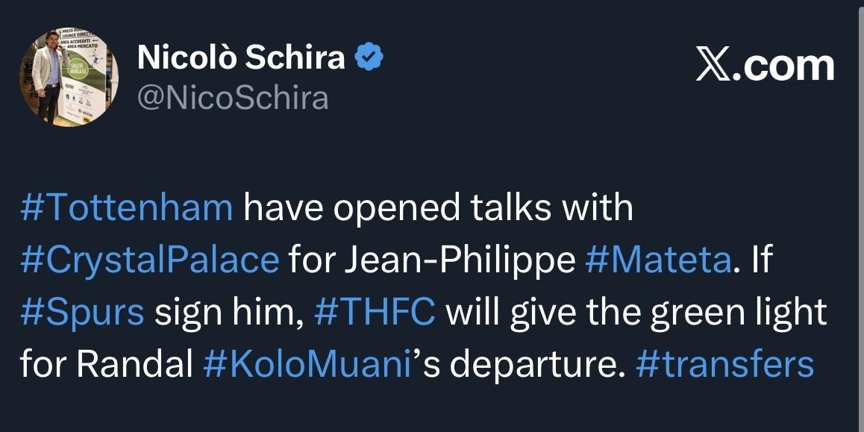
Task: Tap the #Mateta hashtag
Action: tap(659, 260)
